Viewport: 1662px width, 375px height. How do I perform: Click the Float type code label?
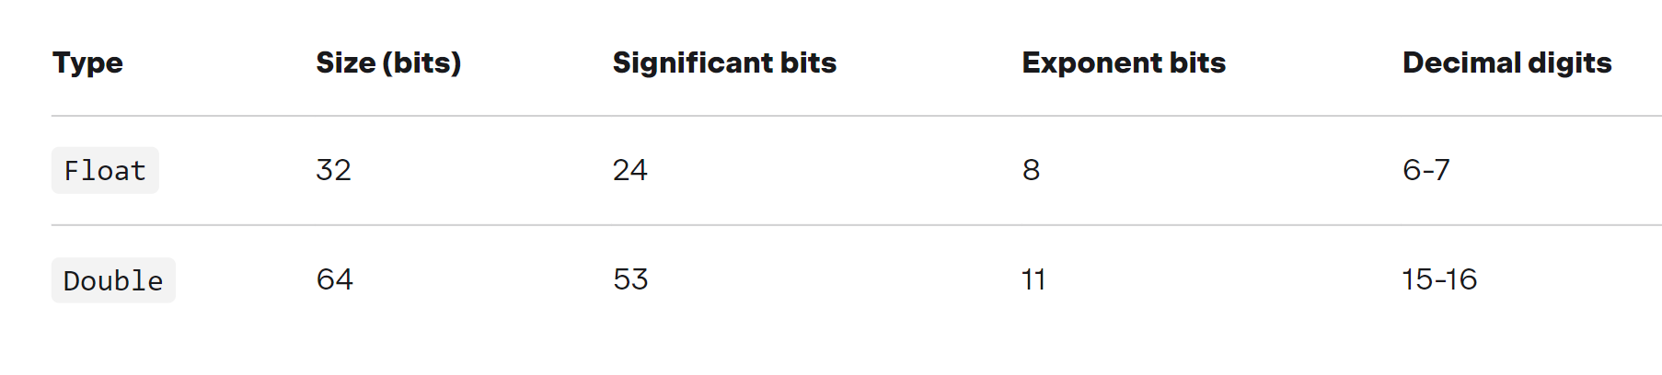coord(105,170)
